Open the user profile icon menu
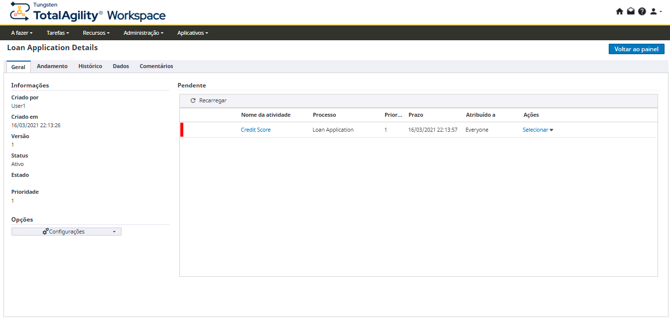The width and height of the screenshot is (670, 318). pos(654,11)
